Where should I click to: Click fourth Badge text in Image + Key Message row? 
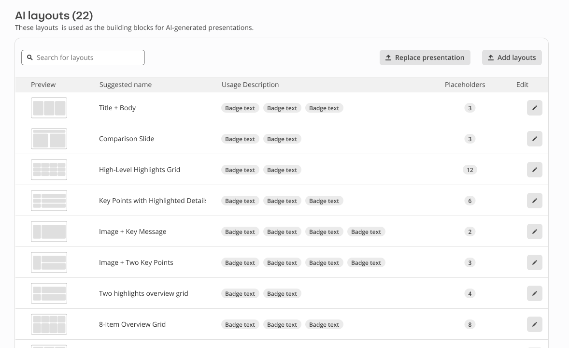pos(366,232)
